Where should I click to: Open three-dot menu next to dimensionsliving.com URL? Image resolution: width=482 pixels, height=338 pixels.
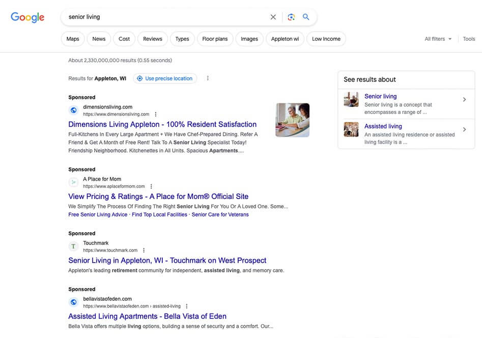[156, 115]
